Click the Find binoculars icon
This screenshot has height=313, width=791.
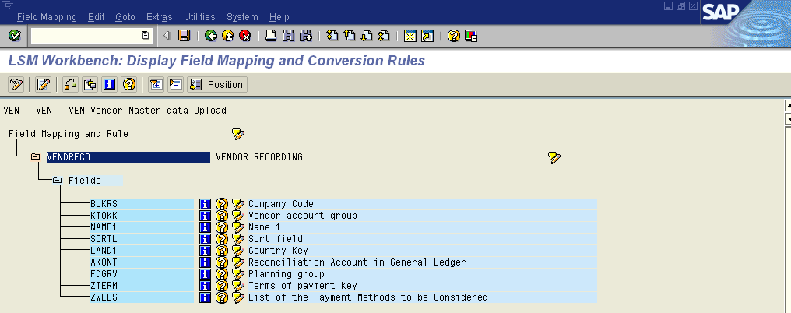tap(288, 36)
